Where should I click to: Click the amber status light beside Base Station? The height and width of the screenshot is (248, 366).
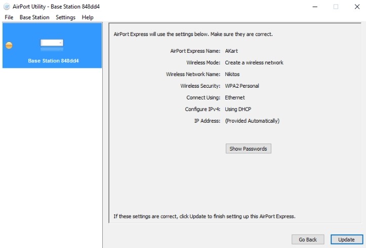point(9,45)
